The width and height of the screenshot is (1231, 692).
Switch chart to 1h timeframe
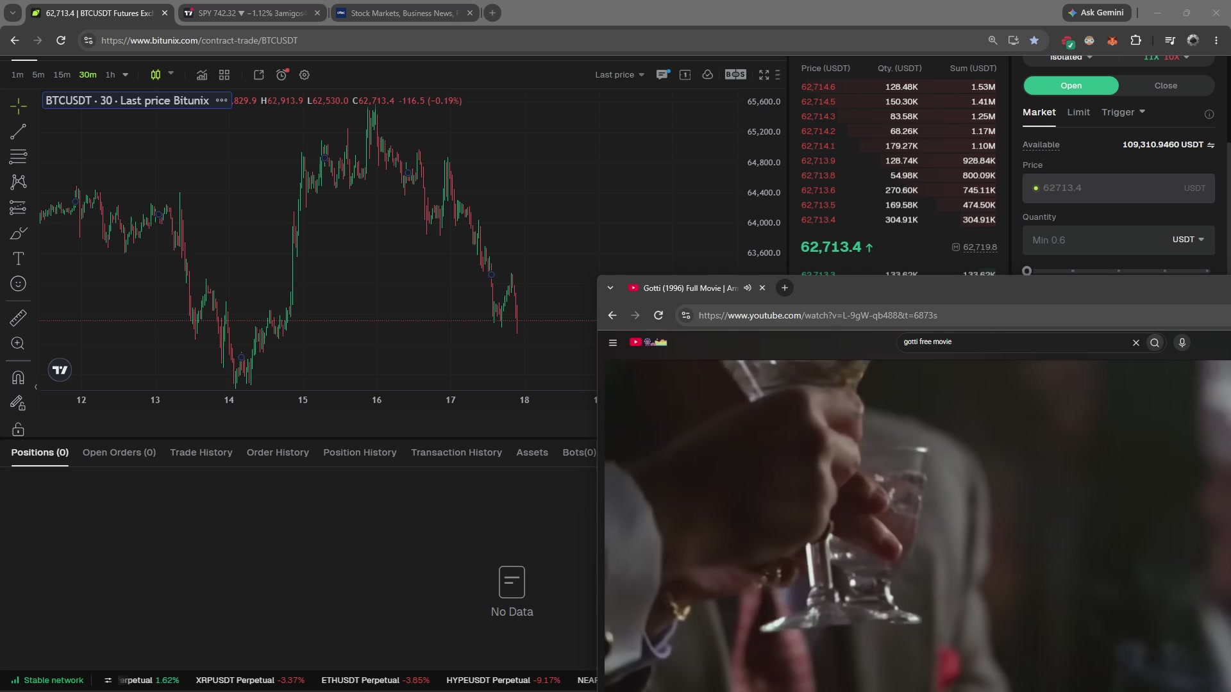(x=110, y=75)
